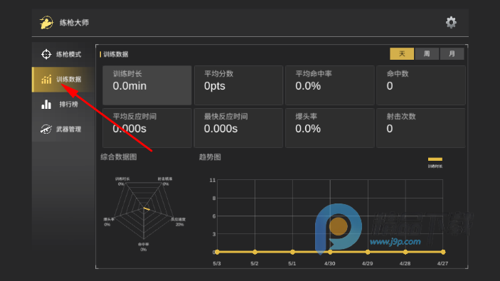Screen dimensions: 500x281
Task: Click the 趋势图 heading
Action: click(x=210, y=157)
